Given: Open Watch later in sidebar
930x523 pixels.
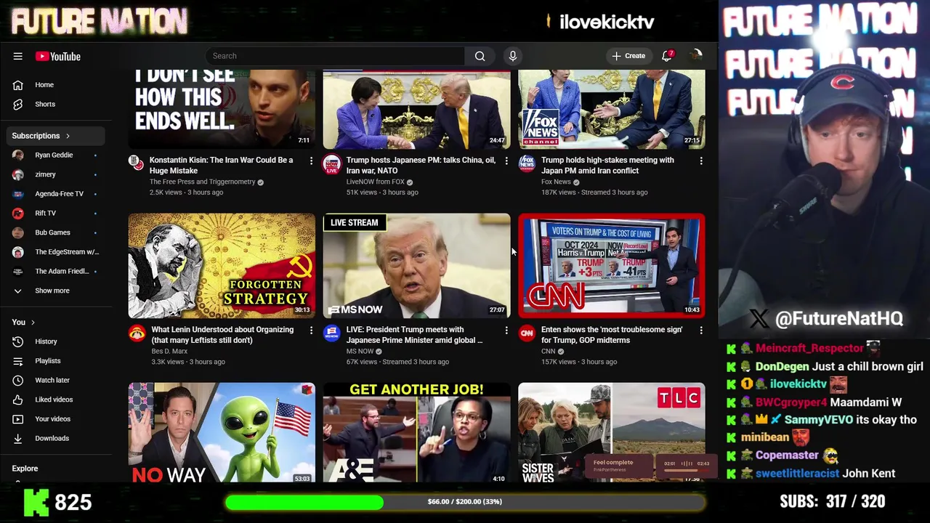Looking at the screenshot, I should point(55,380).
